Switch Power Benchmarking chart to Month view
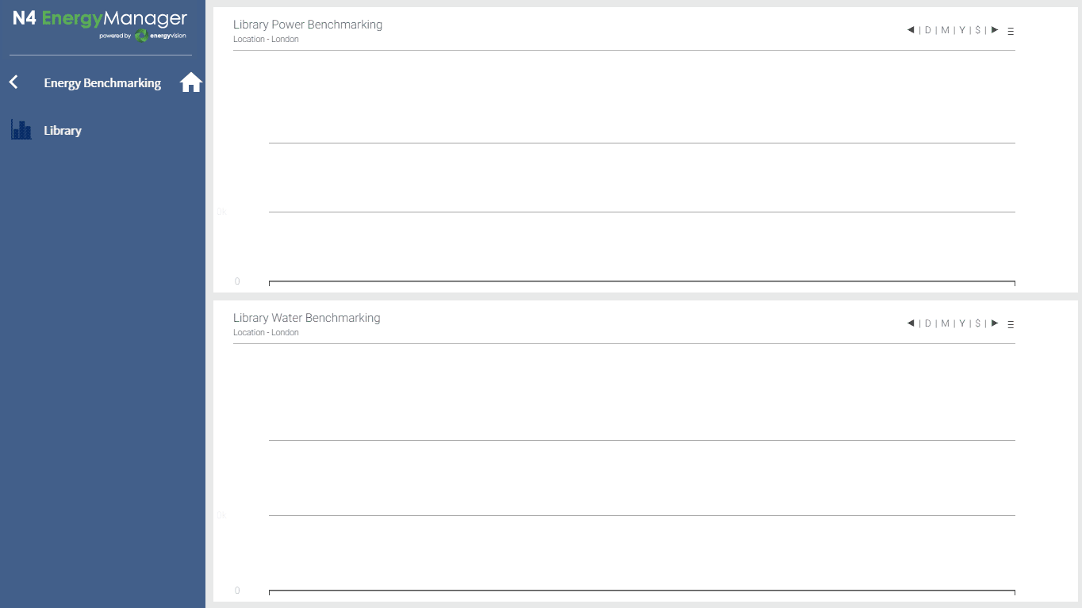This screenshot has height=608, width=1082. [x=945, y=30]
